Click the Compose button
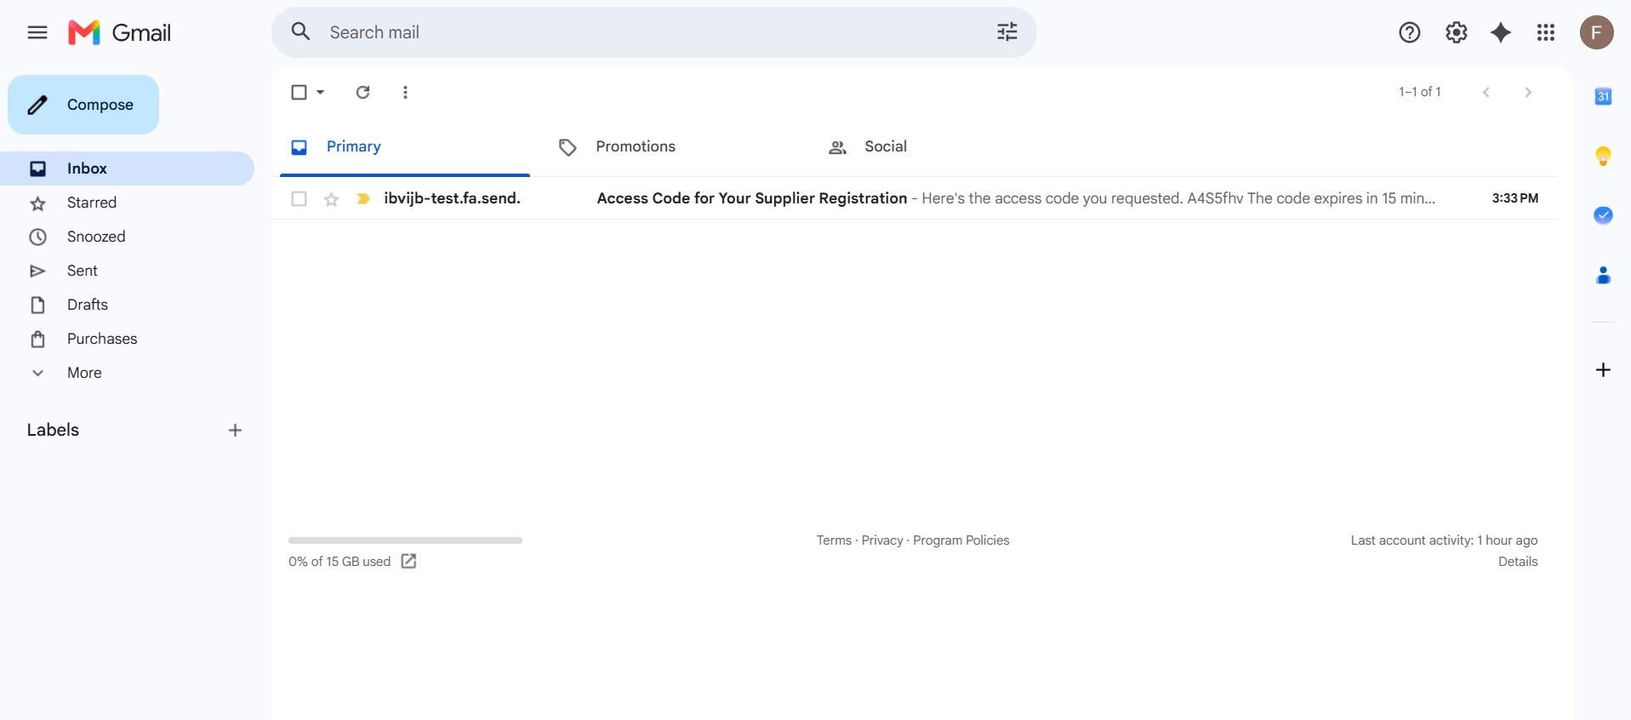Screen dimensions: 1631x720 click(83, 105)
